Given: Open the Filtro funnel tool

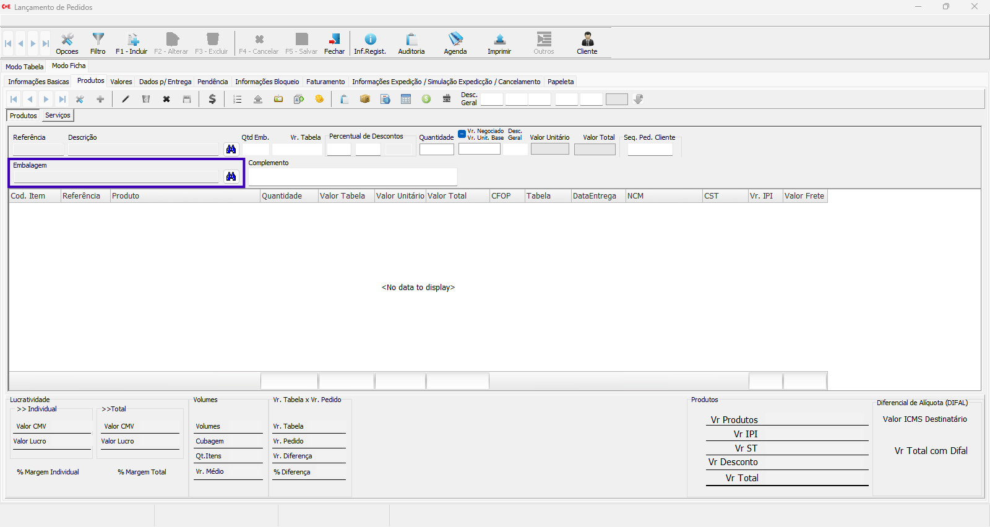Looking at the screenshot, I should click(x=98, y=43).
